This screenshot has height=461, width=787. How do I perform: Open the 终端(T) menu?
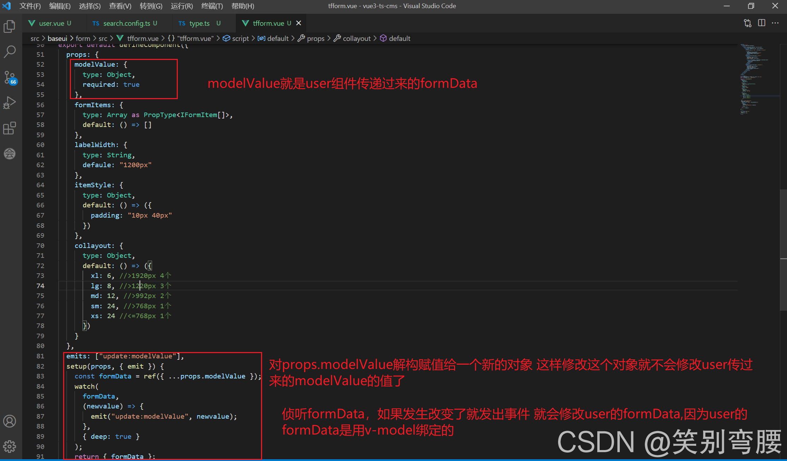coord(212,6)
